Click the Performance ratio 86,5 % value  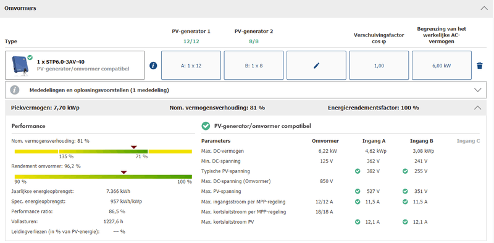(117, 211)
